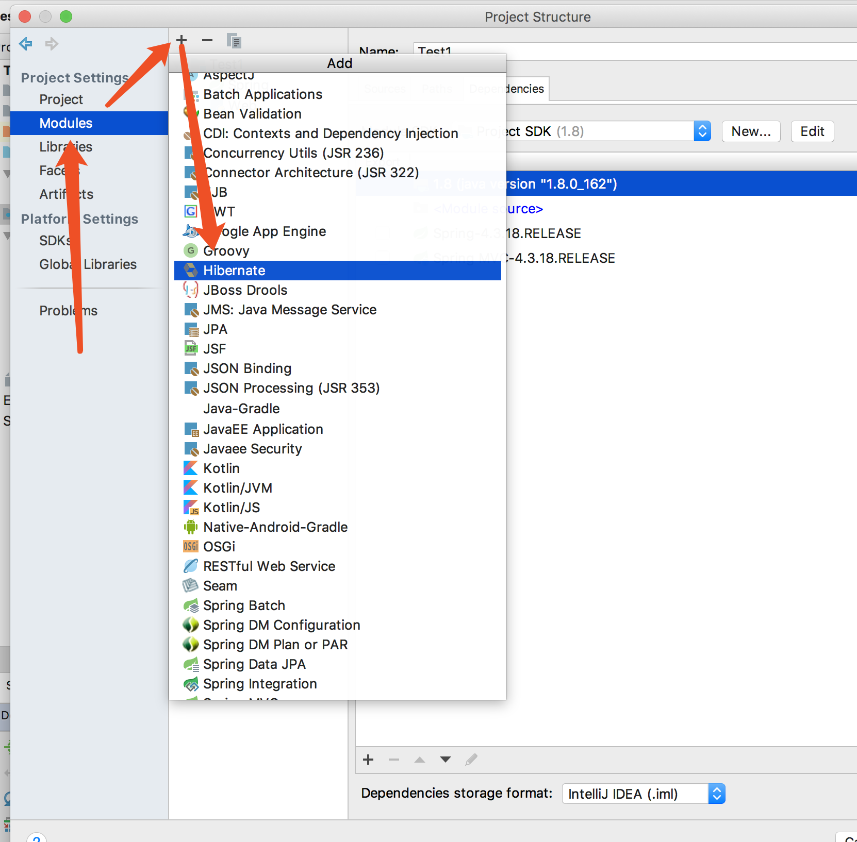
Task: Click the add module plus icon
Action: click(182, 40)
